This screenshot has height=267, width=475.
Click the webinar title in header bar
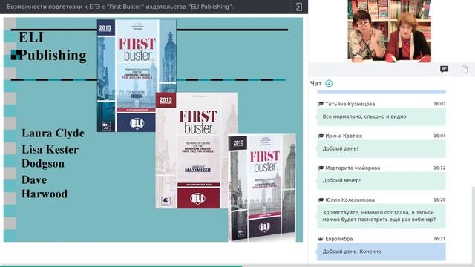(x=120, y=7)
